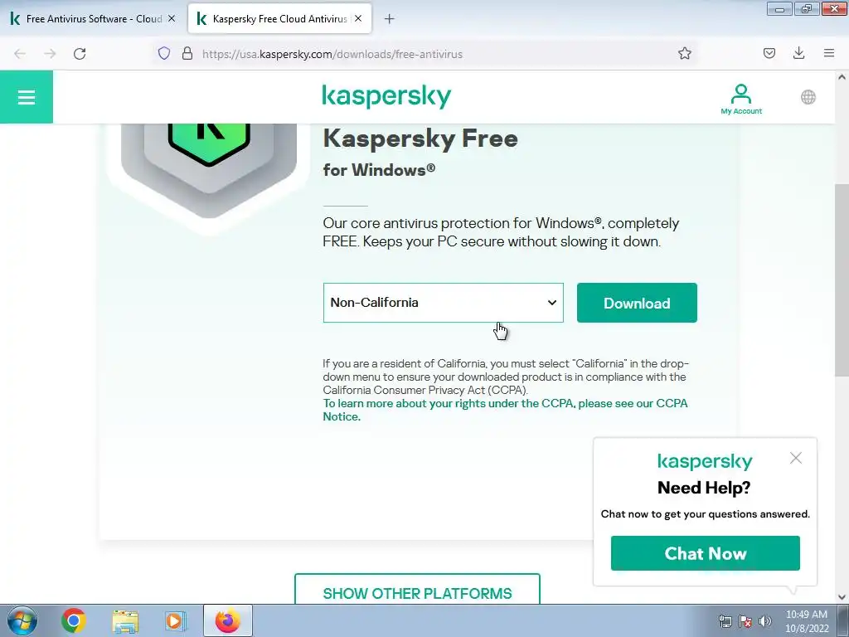Open Firefox application menu button
This screenshot has width=849, height=637.
coord(828,53)
